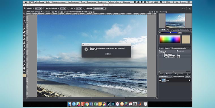Click the Spotlight search icon

[173, 2]
